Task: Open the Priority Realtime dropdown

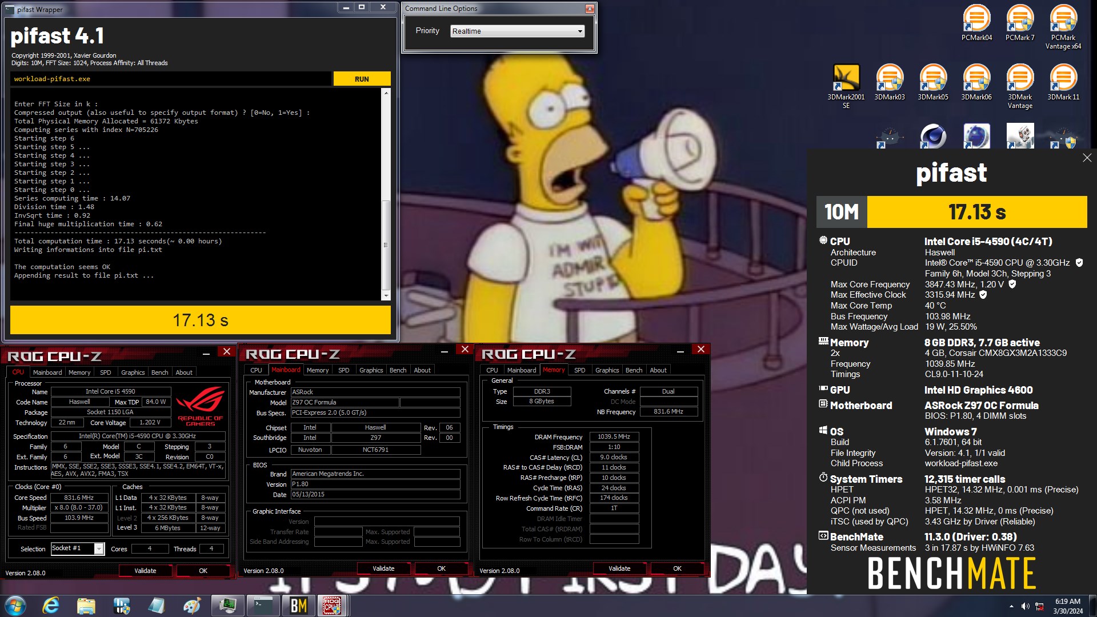Action: click(517, 31)
